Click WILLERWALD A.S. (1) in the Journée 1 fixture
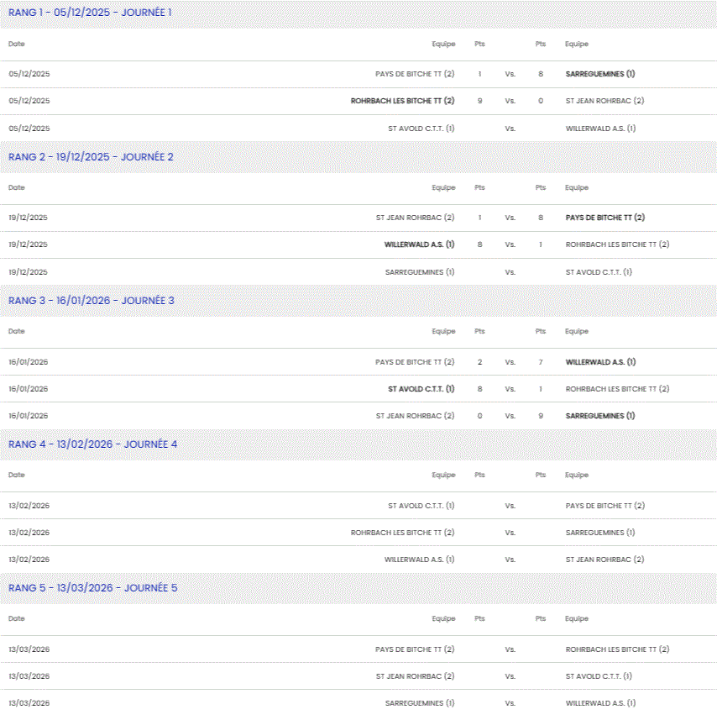 600,129
